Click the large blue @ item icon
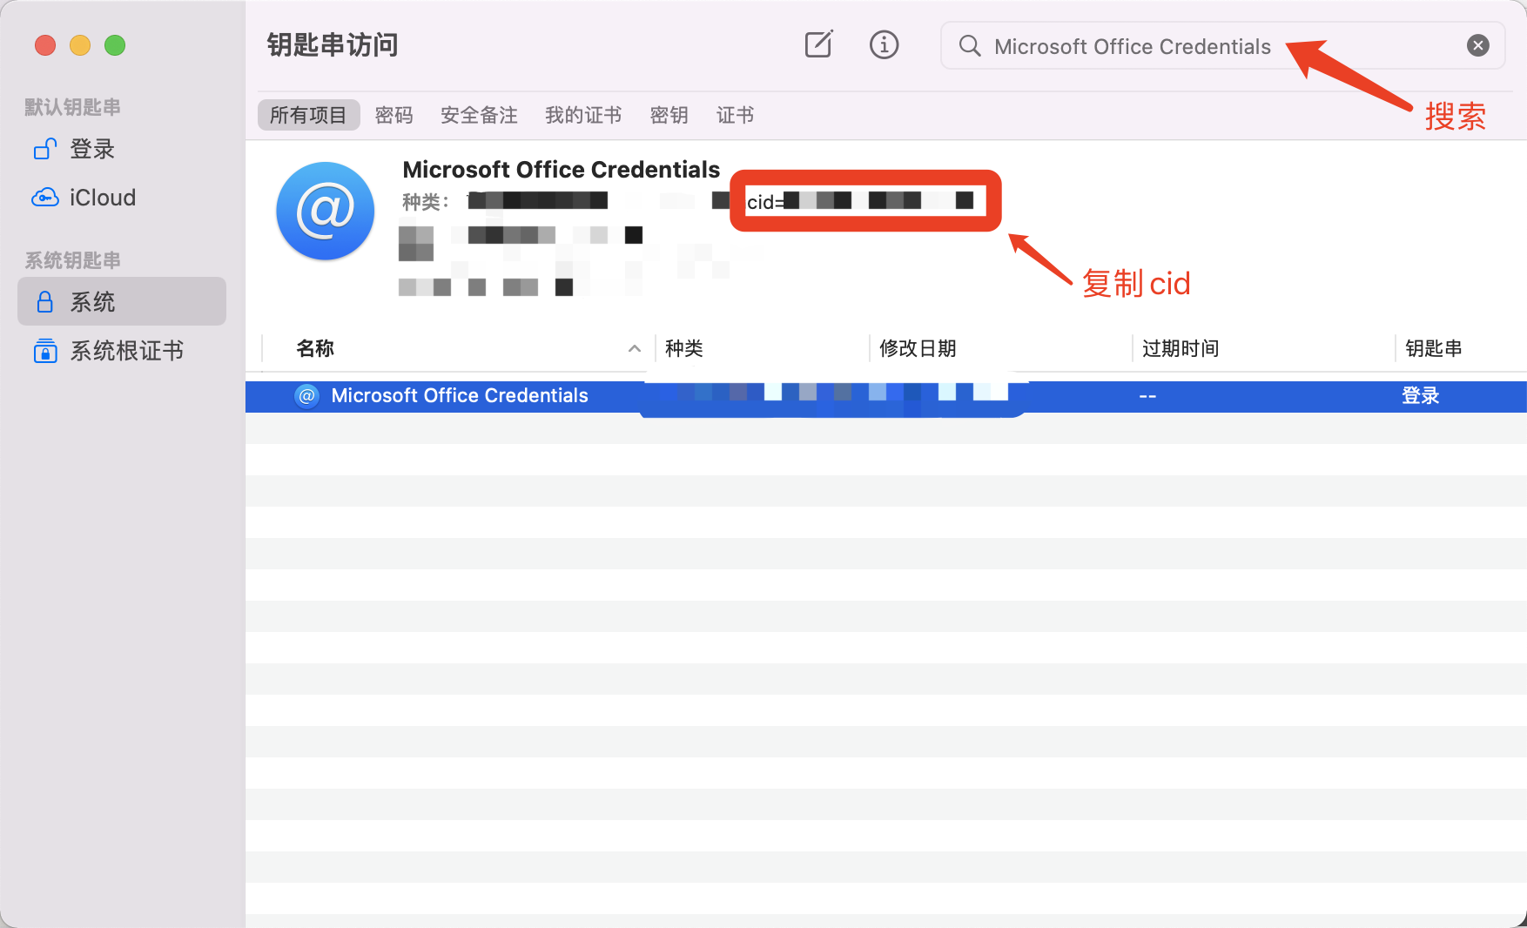 pyautogui.click(x=326, y=211)
